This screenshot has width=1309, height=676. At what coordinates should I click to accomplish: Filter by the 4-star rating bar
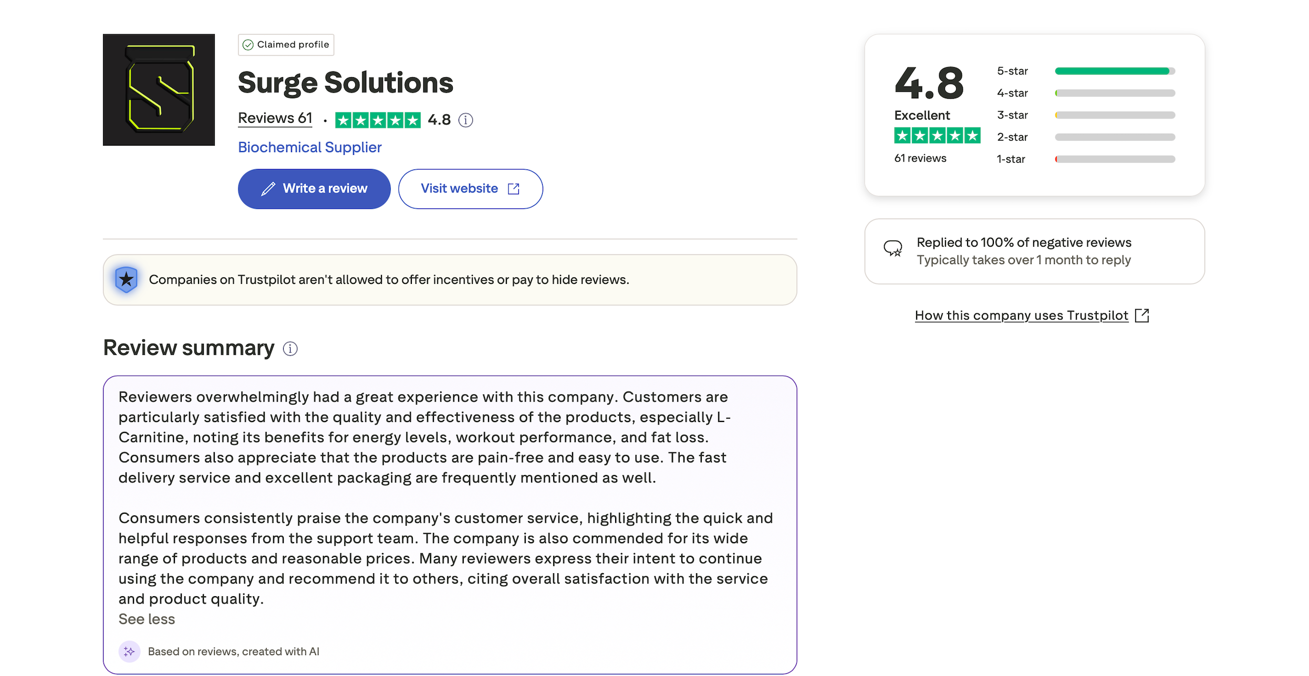1086,93
